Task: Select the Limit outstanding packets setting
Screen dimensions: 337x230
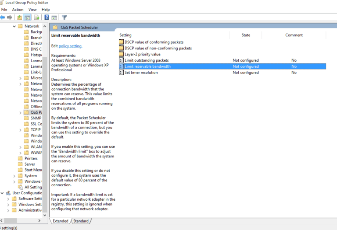Action: (147, 60)
